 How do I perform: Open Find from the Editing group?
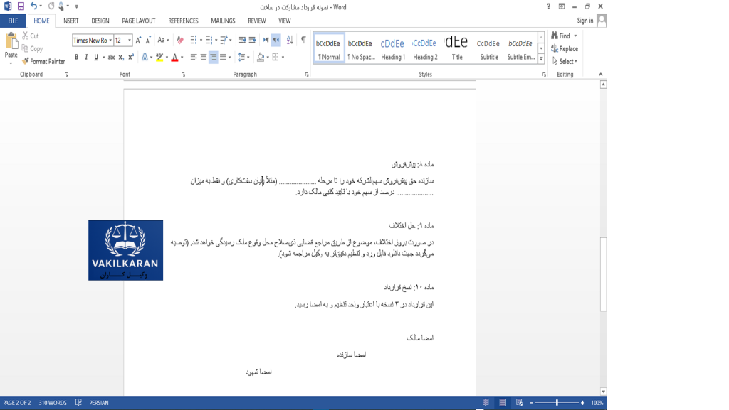coord(562,34)
